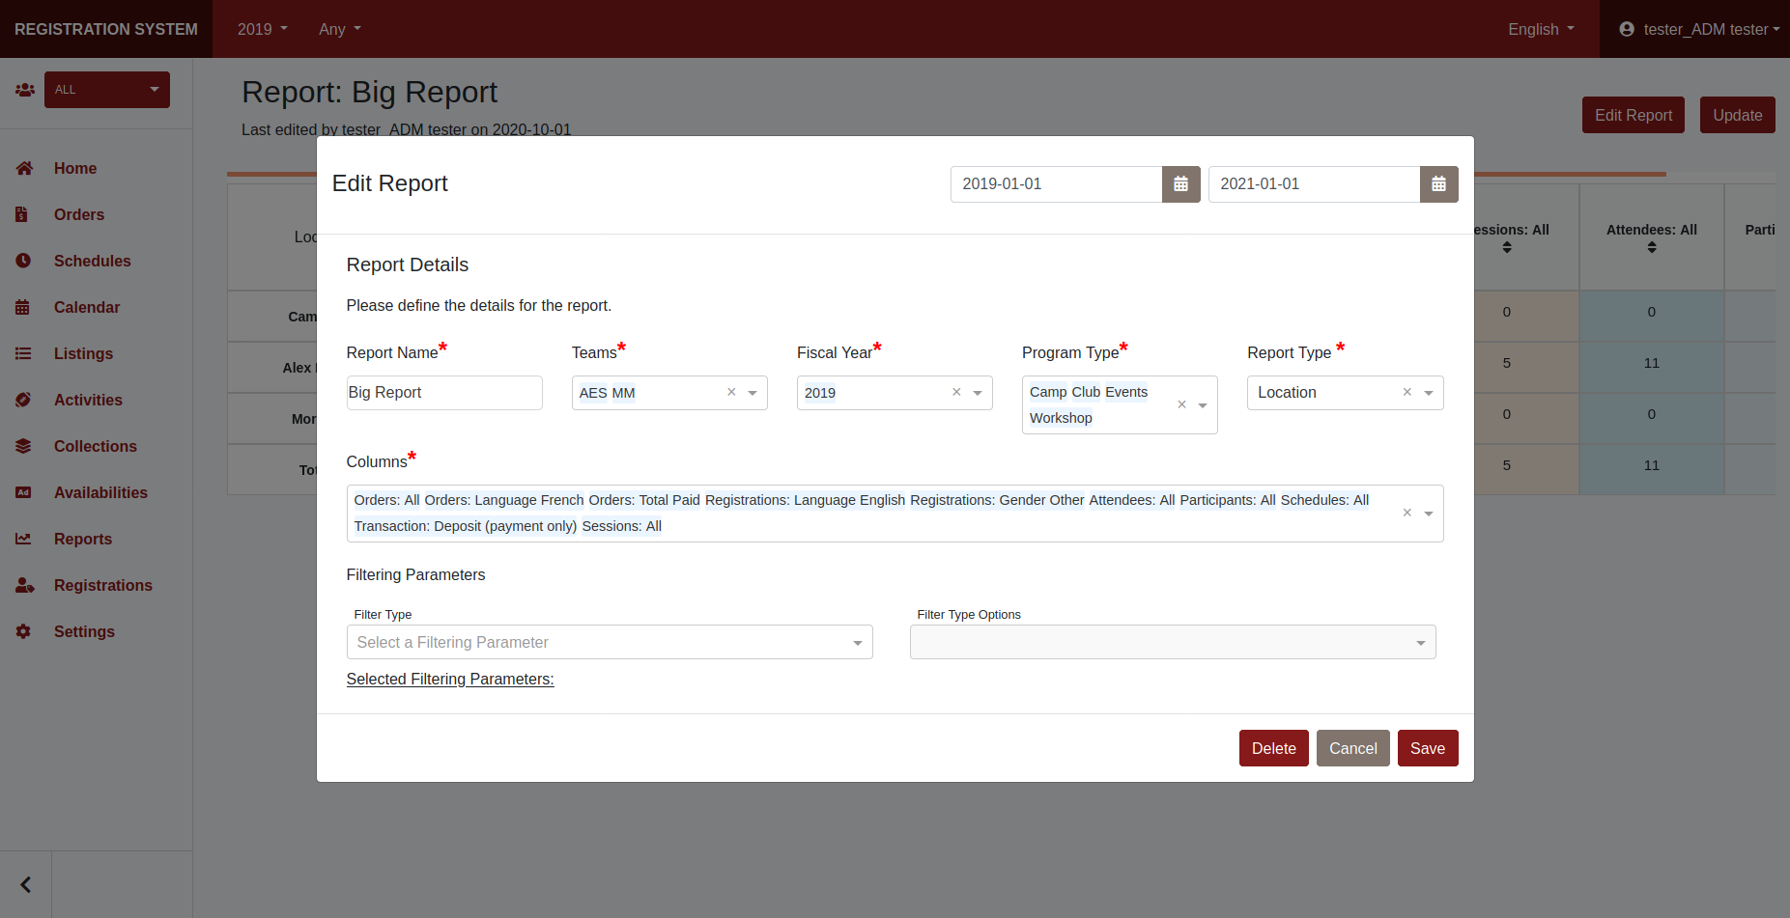The width and height of the screenshot is (1790, 918).
Task: Clear the 2019 Fiscal Year selection
Action: [956, 392]
